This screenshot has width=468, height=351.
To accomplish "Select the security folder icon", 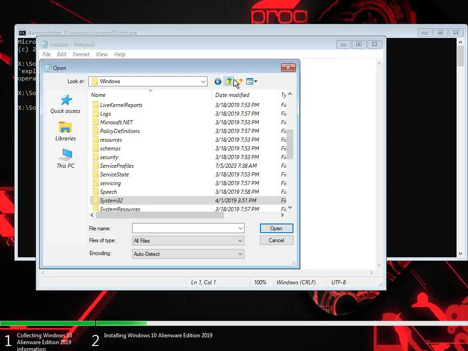I will tap(95, 157).
